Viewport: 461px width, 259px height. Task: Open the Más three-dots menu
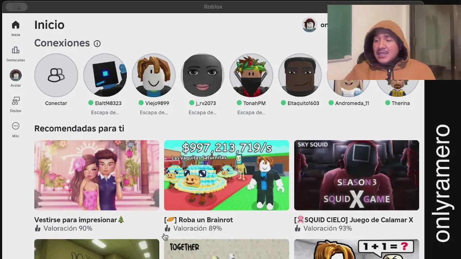[x=15, y=126]
